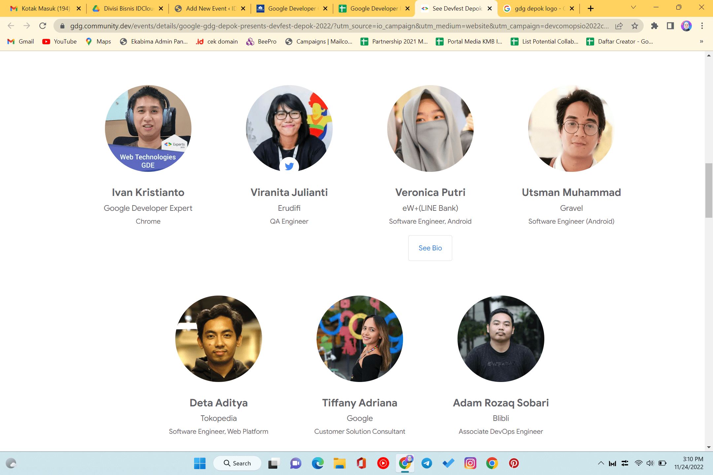The width and height of the screenshot is (713, 475).
Task: Click Ivan Kristianto's profile photo
Action: click(x=148, y=128)
